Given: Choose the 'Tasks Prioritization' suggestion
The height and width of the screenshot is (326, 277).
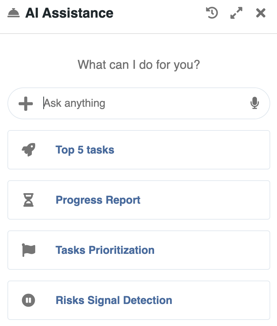Looking at the screenshot, I should pyautogui.click(x=105, y=250).
